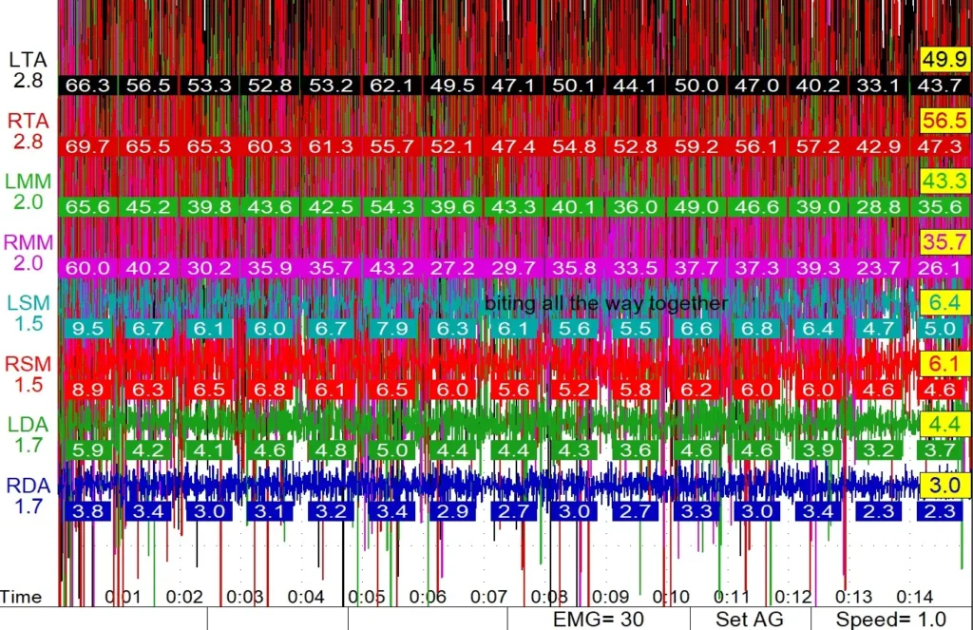Click the 0:09 time marker
This screenshot has height=630, width=973.
pos(610,597)
